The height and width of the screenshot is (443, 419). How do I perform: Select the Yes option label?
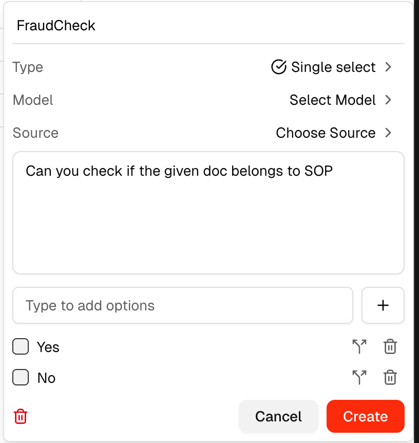[48, 347]
